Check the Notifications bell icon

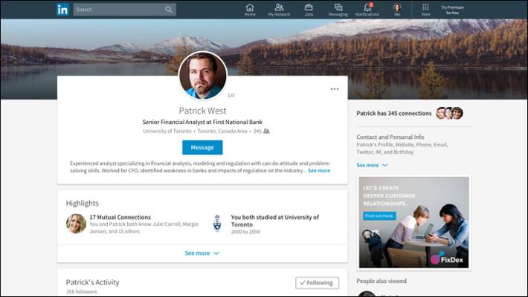(367, 9)
